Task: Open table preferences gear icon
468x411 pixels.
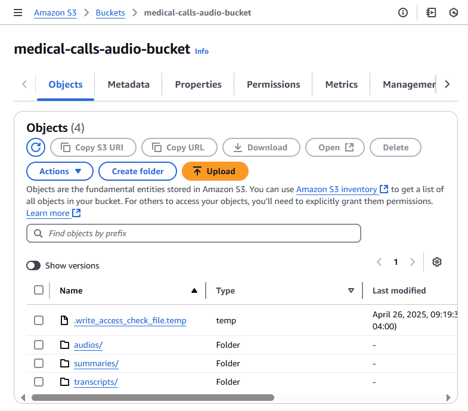Action: tap(437, 262)
